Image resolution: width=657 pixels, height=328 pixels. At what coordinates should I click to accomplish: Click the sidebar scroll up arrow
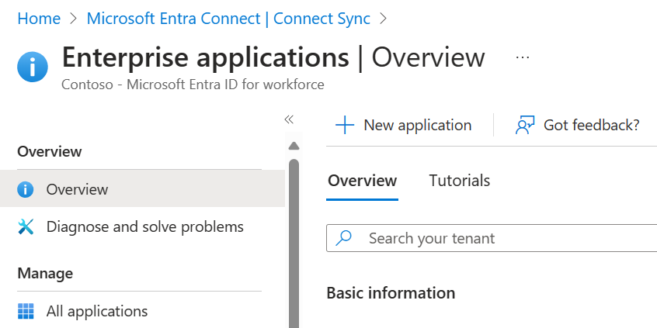click(x=294, y=146)
